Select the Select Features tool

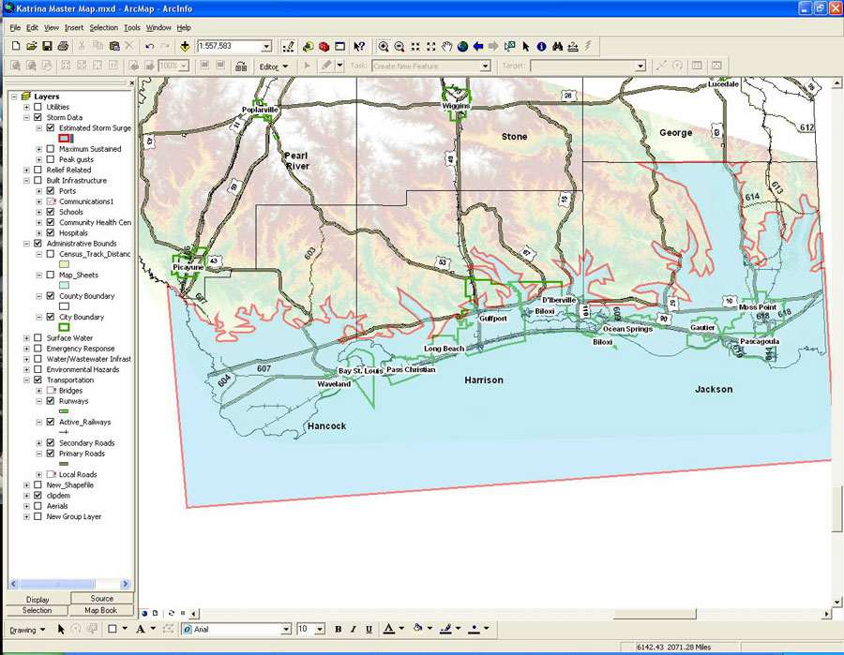pos(509,47)
